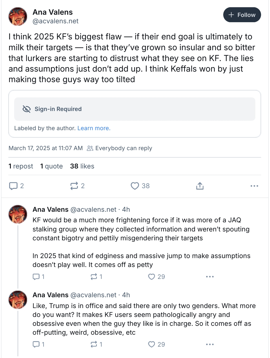
Task: Repost the main post via repost icon
Action: tap(74, 186)
